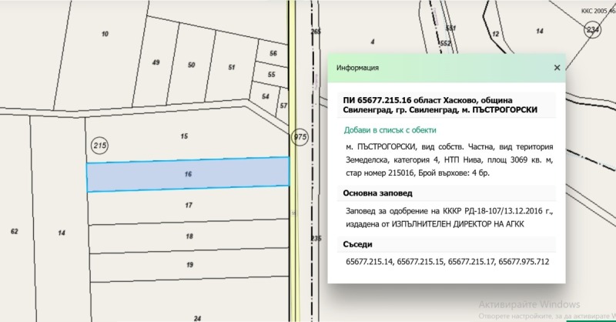Viewport: 616px width, 322px height.
Task: Select parcel 15 above the highlighted plot
Action: coord(184,136)
